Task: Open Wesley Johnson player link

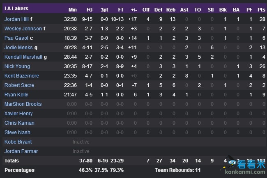Action: pyautogui.click(x=23, y=29)
